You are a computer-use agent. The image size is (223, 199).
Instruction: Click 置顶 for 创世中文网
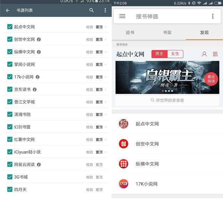click(99, 40)
